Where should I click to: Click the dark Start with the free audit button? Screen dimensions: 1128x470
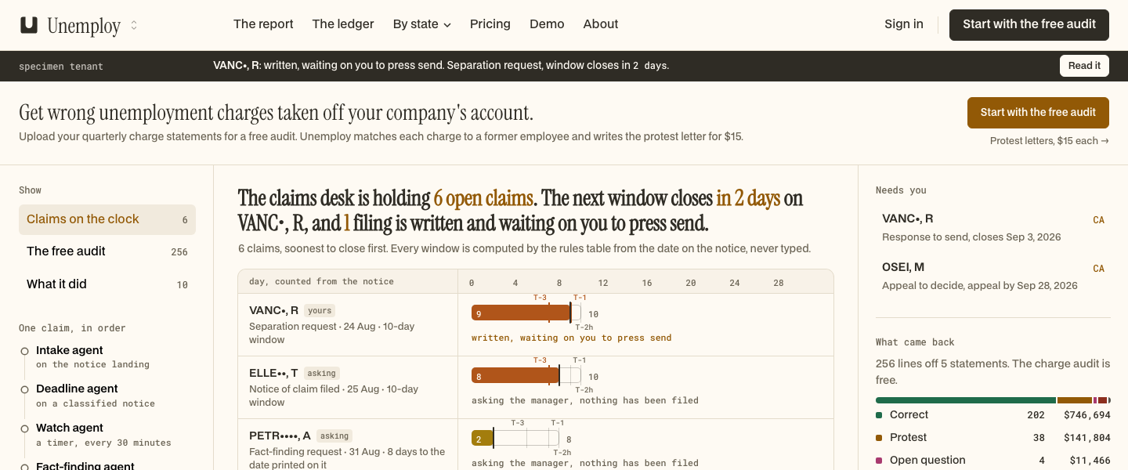coord(1029,25)
